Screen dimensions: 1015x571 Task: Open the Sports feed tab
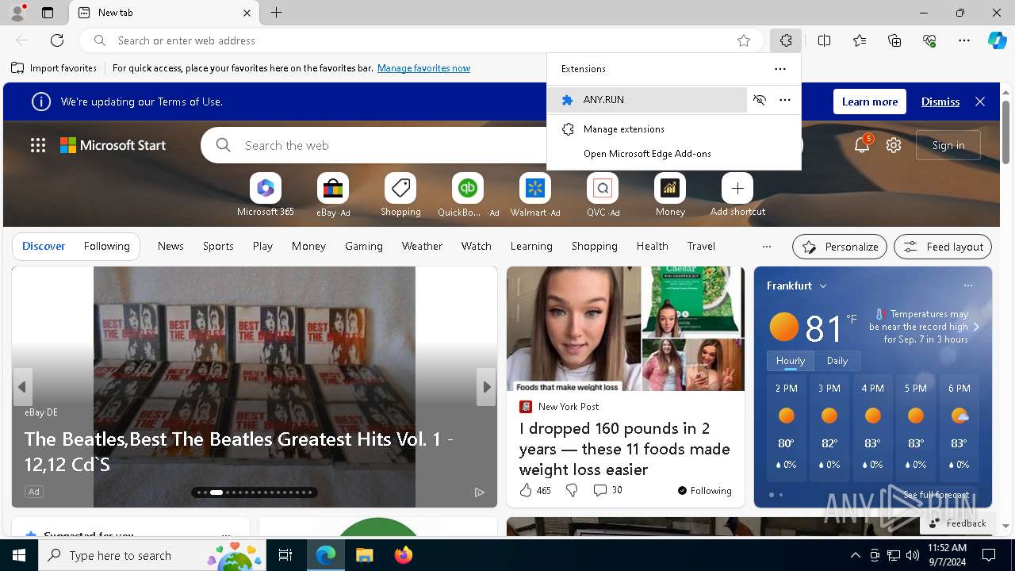(x=218, y=246)
